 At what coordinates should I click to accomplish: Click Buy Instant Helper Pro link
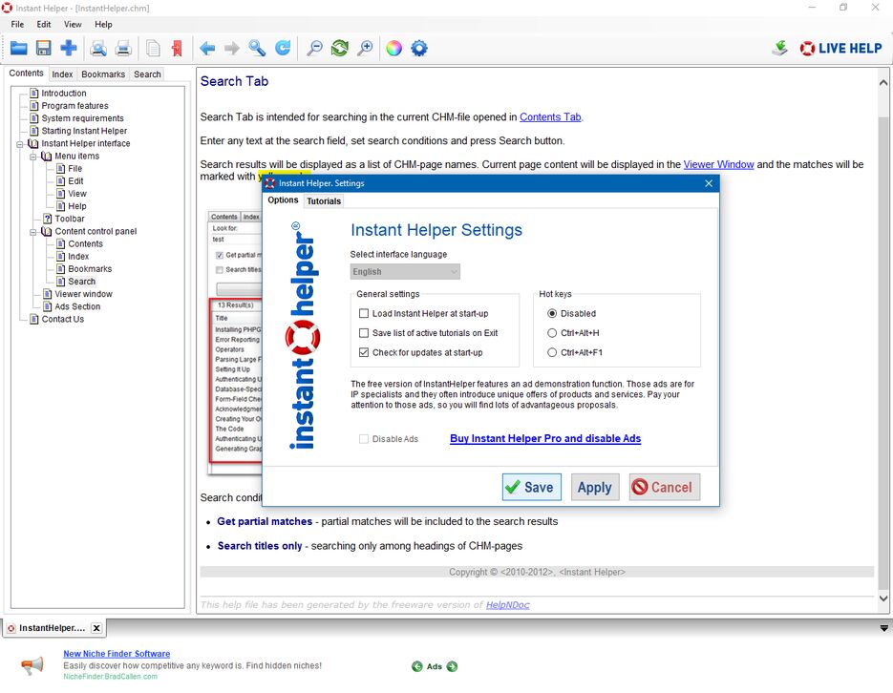tap(544, 439)
